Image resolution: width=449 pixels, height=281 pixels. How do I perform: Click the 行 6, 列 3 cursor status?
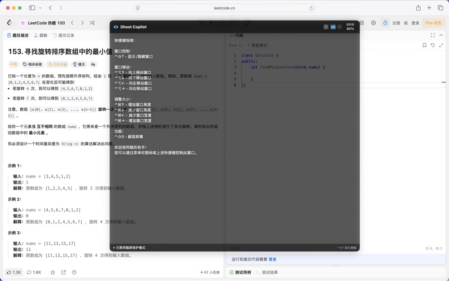(x=434, y=248)
